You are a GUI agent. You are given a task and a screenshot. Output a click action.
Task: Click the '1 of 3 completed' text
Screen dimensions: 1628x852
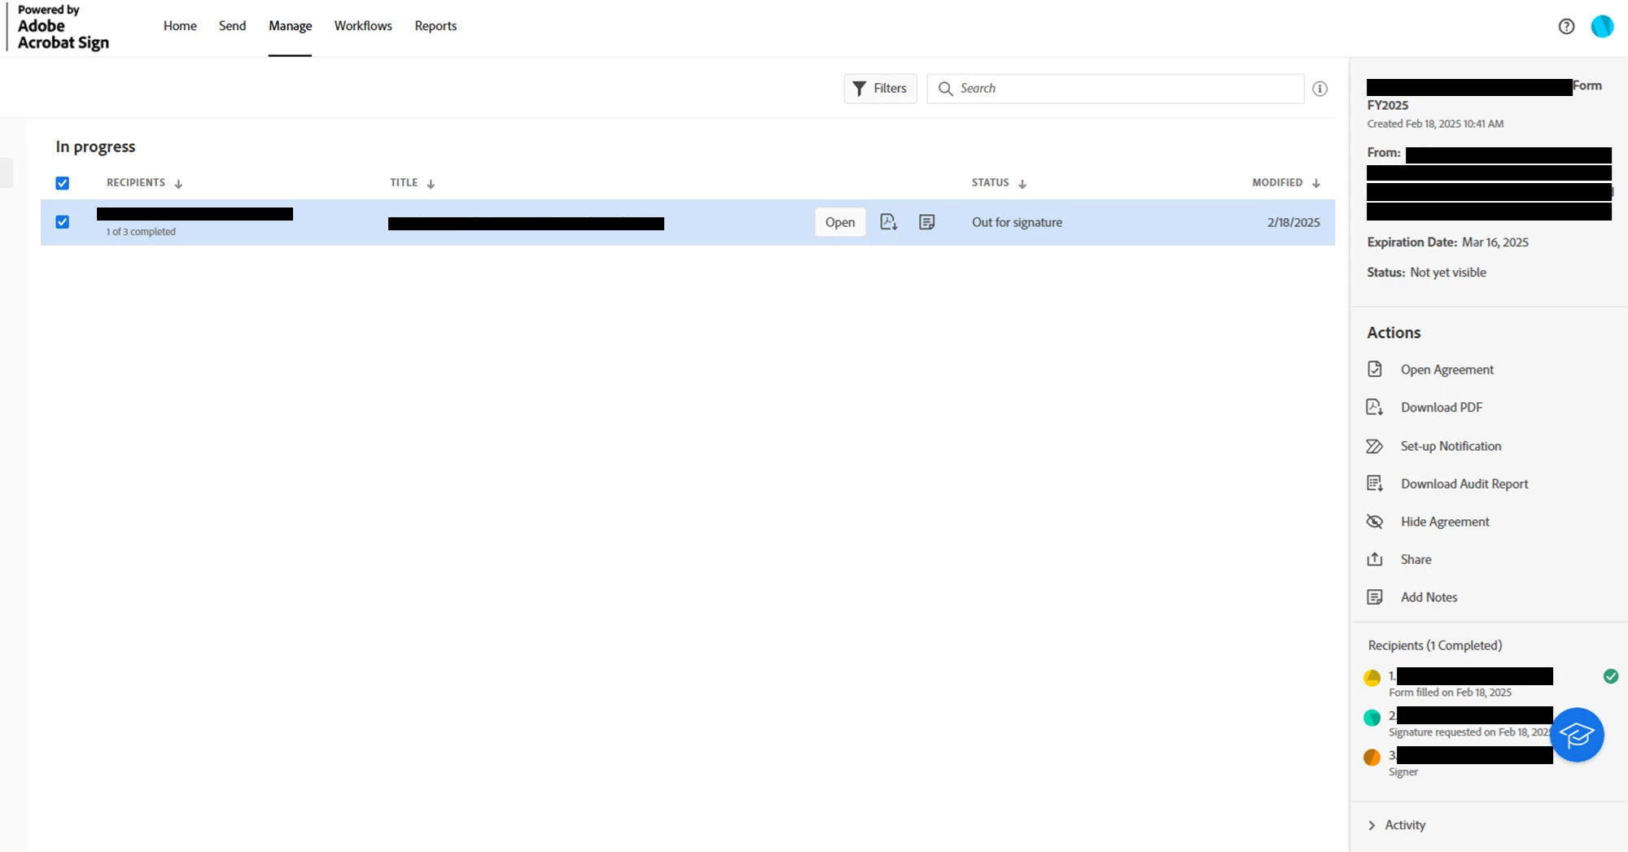(141, 232)
